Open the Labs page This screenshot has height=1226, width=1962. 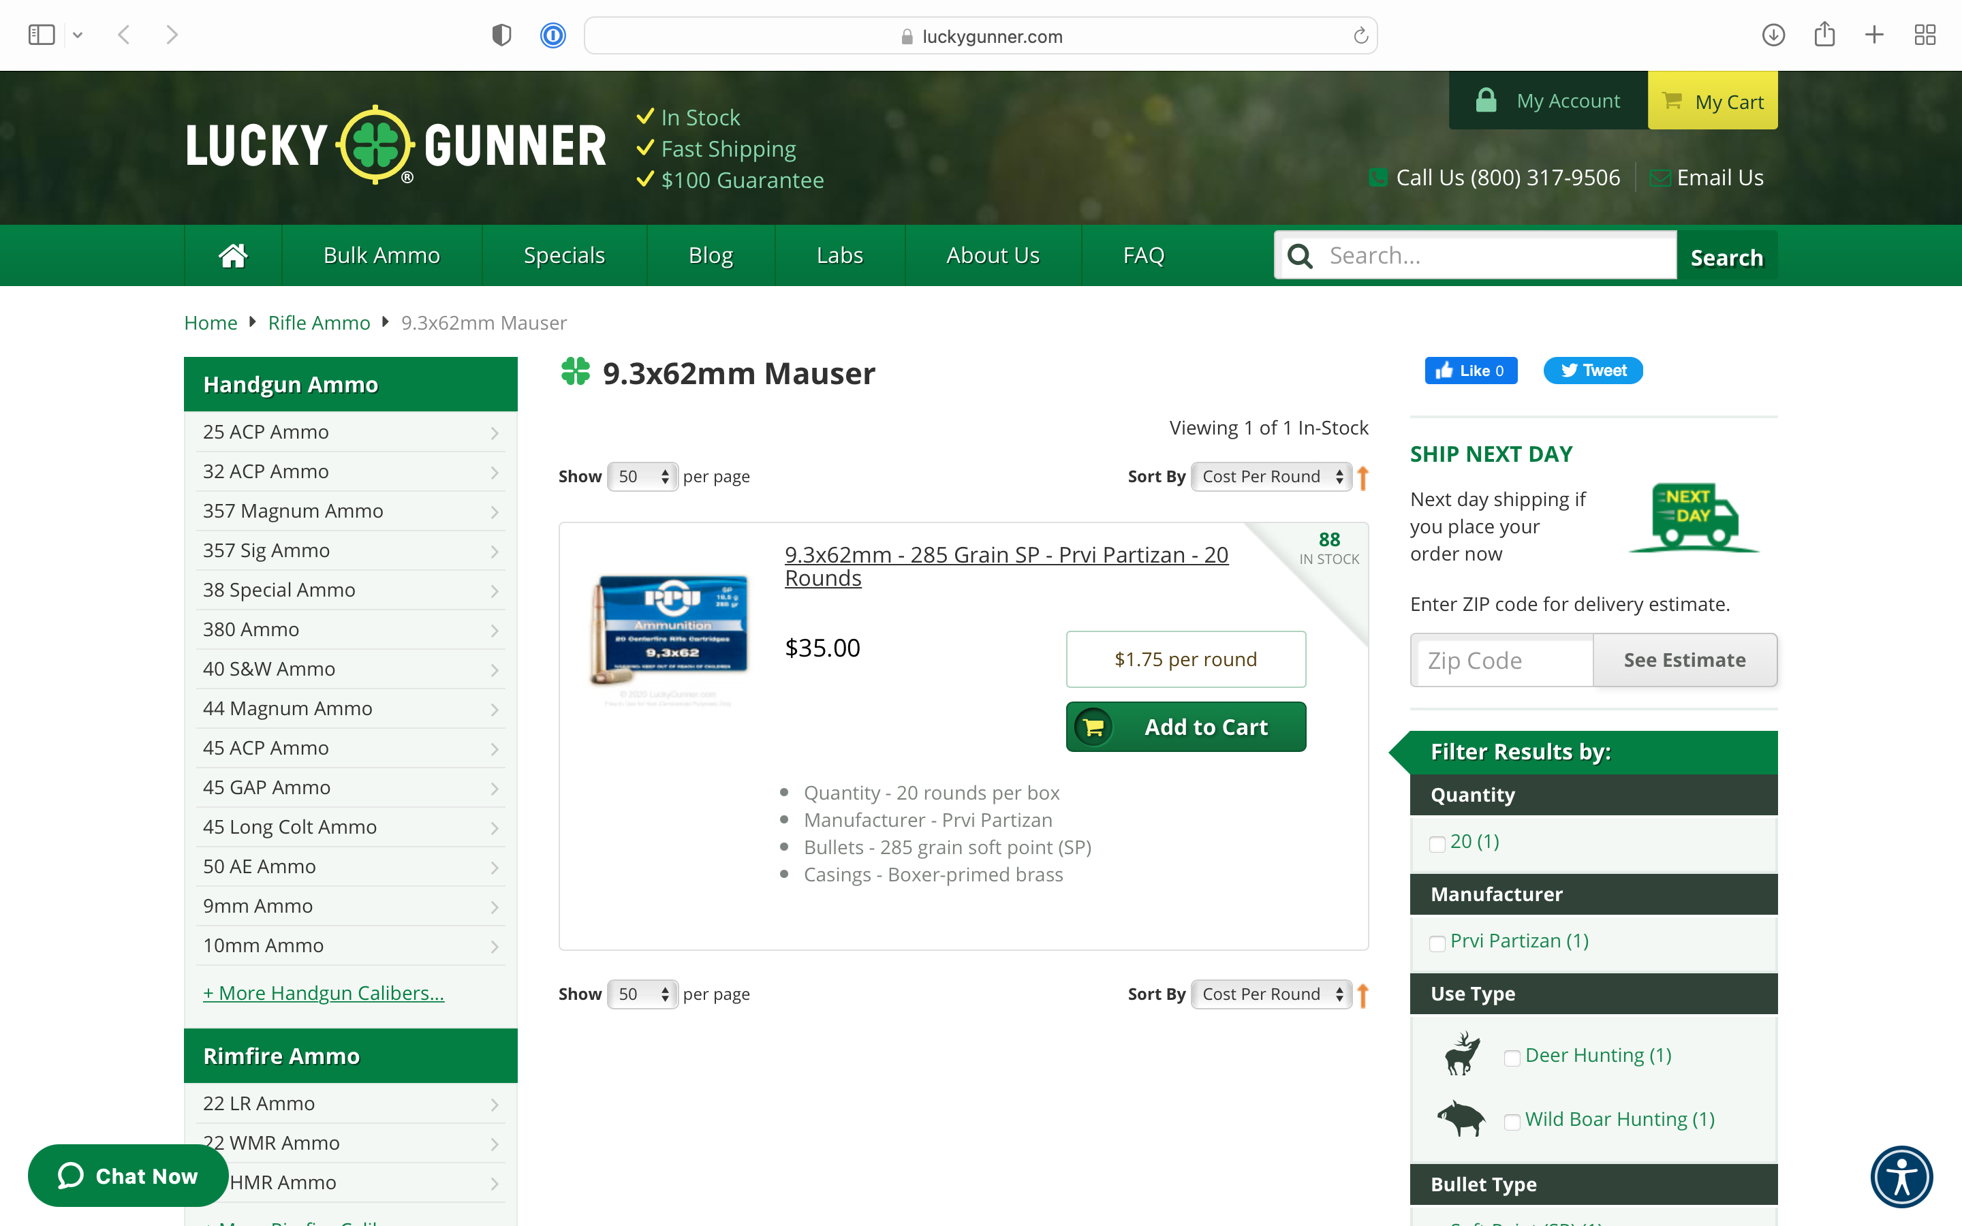(839, 255)
